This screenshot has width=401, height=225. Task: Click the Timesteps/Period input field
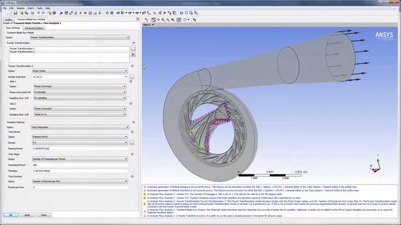pyautogui.click(x=80, y=165)
